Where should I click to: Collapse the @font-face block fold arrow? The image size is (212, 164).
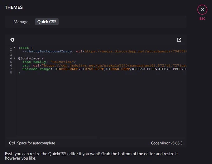(x=14, y=58)
